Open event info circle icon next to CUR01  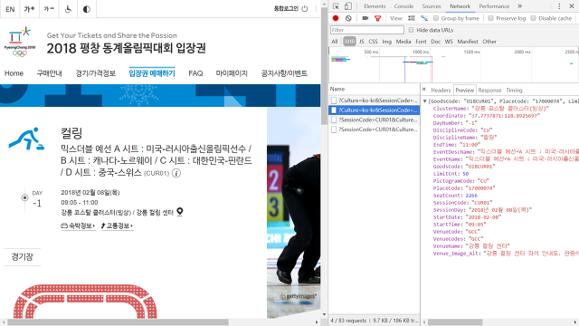tap(176, 173)
